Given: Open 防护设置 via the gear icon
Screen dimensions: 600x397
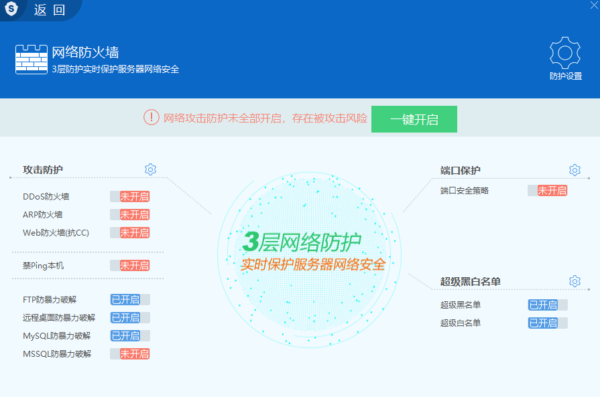Looking at the screenshot, I should click(564, 53).
